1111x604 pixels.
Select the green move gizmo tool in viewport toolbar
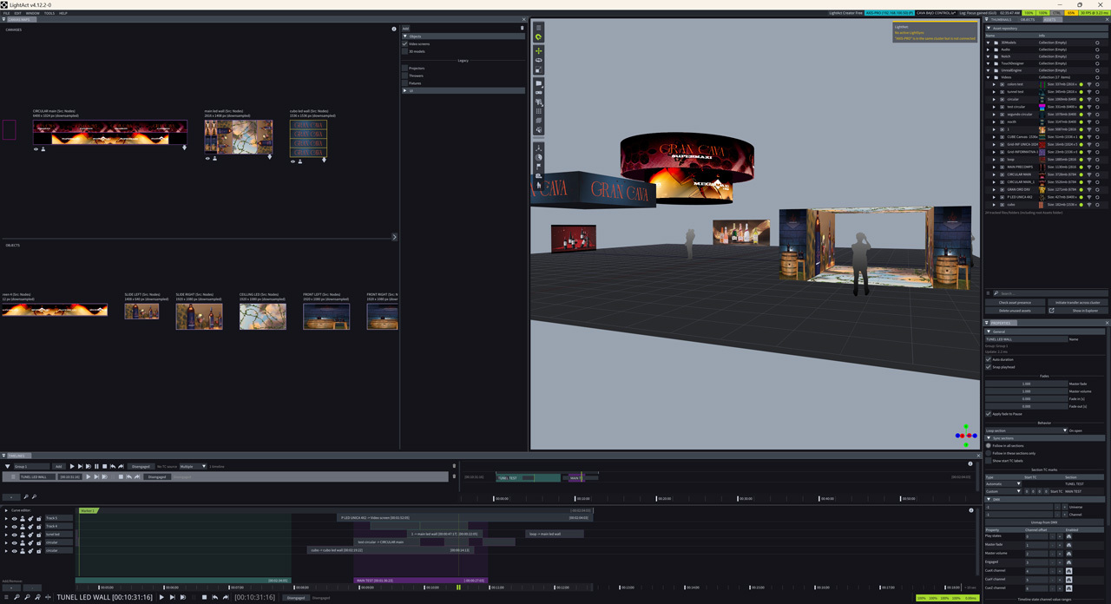539,50
